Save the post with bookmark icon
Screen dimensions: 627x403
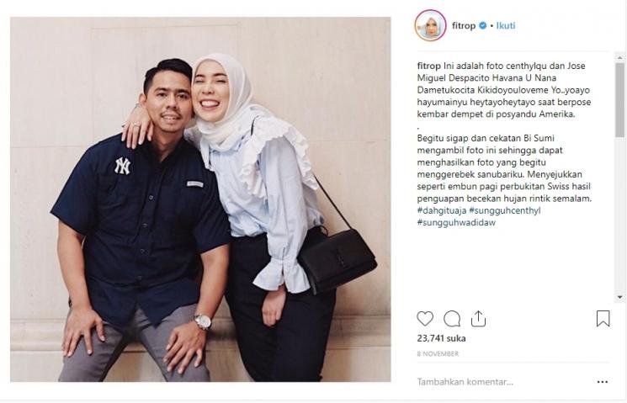pyautogui.click(x=603, y=319)
